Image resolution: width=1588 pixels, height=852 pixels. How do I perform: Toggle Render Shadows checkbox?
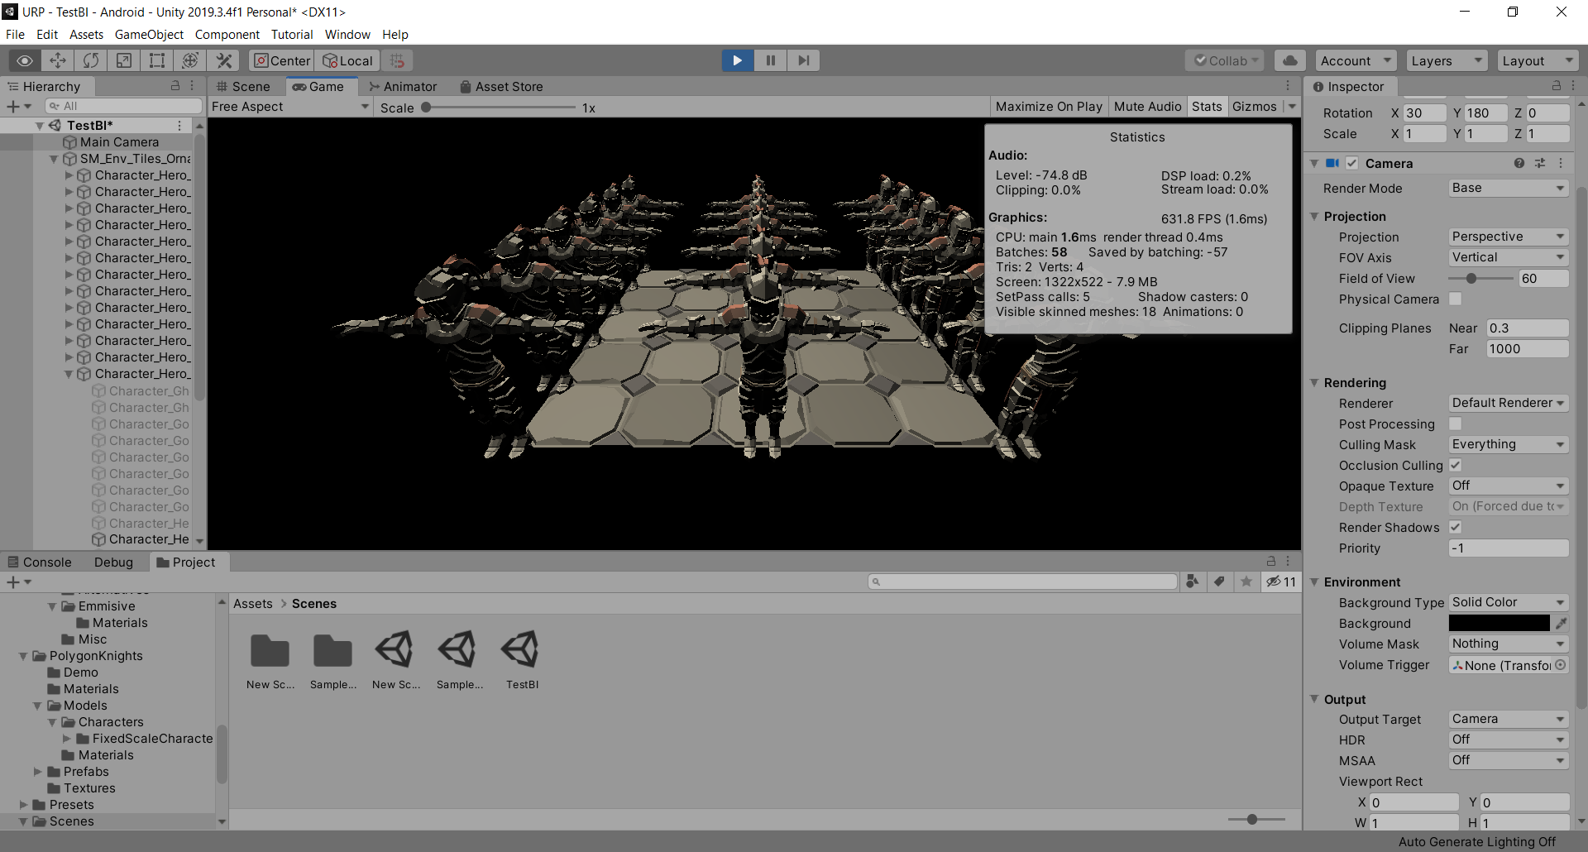1456,527
